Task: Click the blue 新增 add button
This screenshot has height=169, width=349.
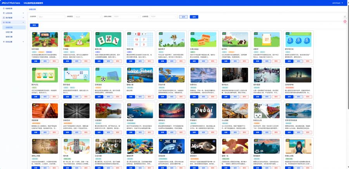Action: click(x=34, y=25)
